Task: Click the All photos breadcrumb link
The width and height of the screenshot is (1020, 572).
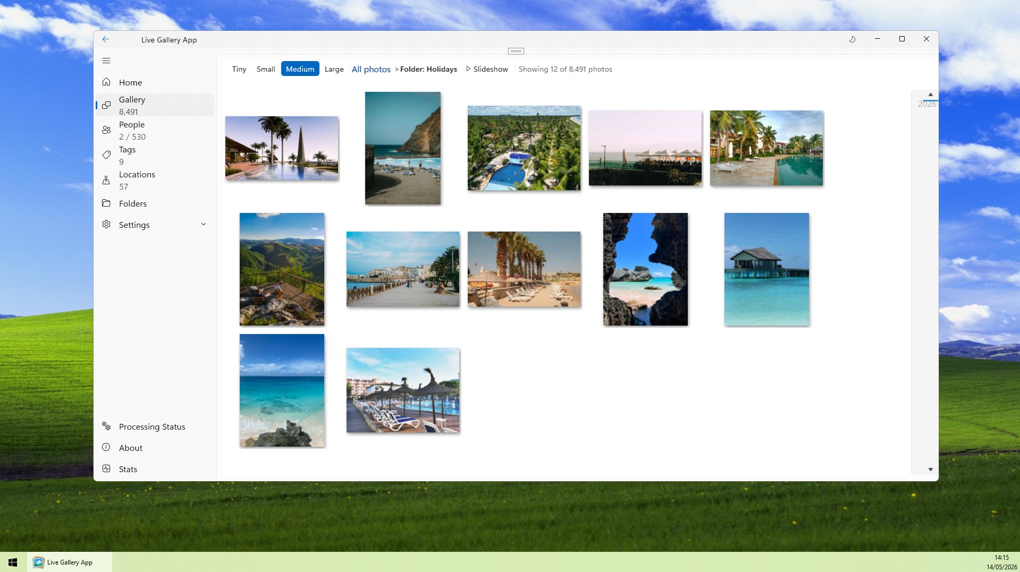Action: point(371,69)
